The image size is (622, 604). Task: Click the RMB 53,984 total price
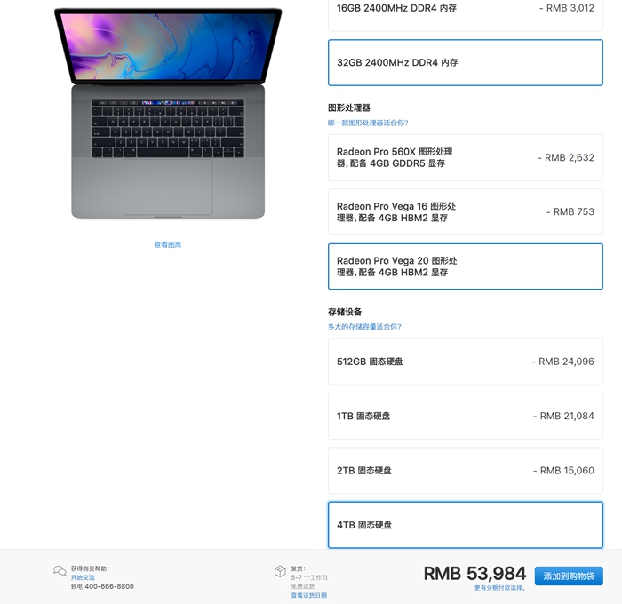(474, 574)
